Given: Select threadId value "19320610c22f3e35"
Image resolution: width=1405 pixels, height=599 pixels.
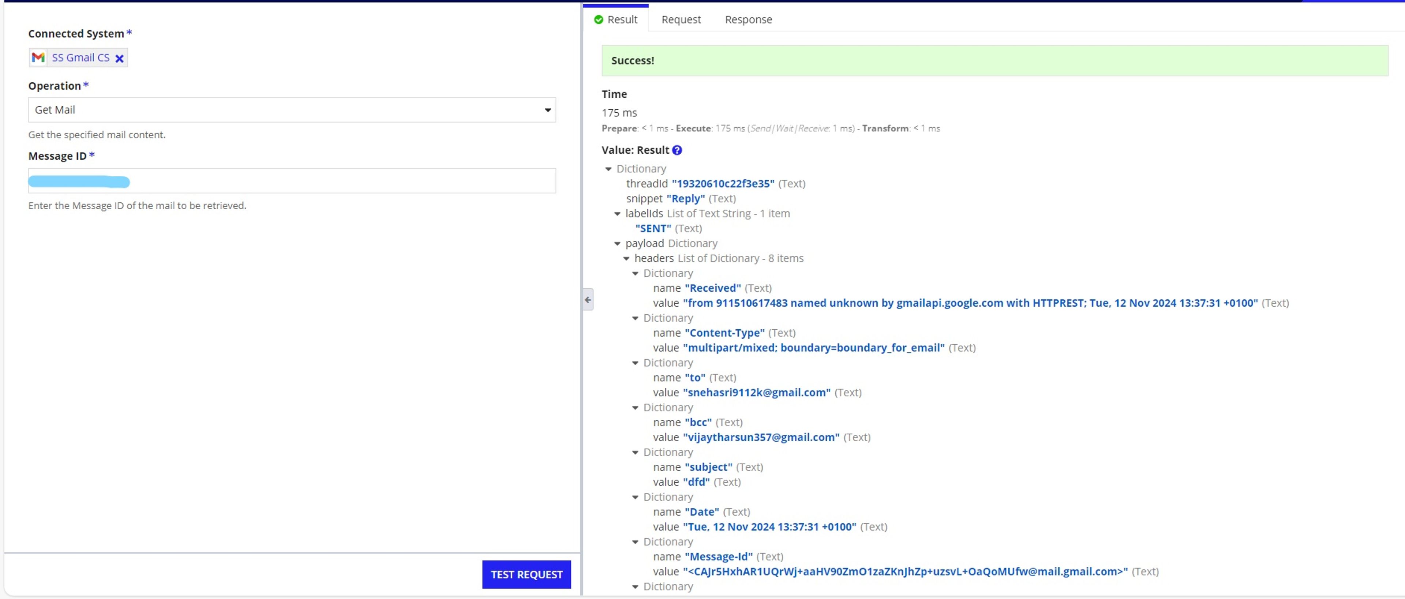Looking at the screenshot, I should 723,184.
